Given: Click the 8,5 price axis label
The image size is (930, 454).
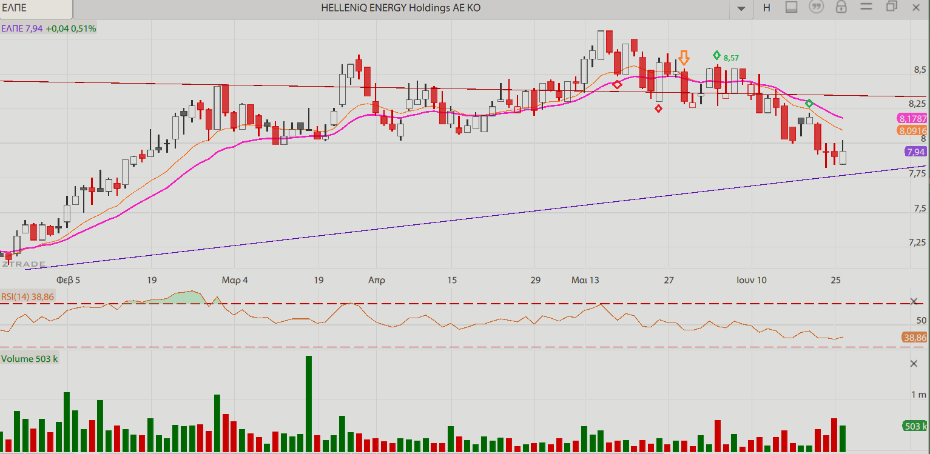Looking at the screenshot, I should coord(920,70).
